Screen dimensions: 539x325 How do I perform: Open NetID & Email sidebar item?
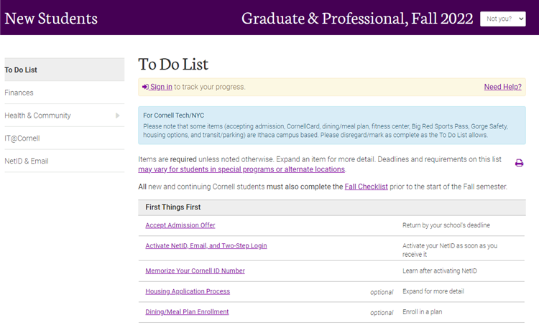(64, 161)
